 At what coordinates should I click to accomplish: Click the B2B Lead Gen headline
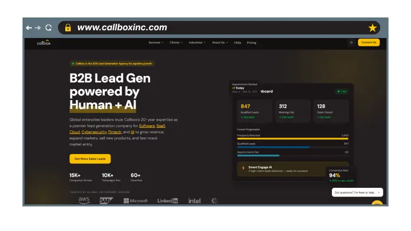tap(110, 91)
